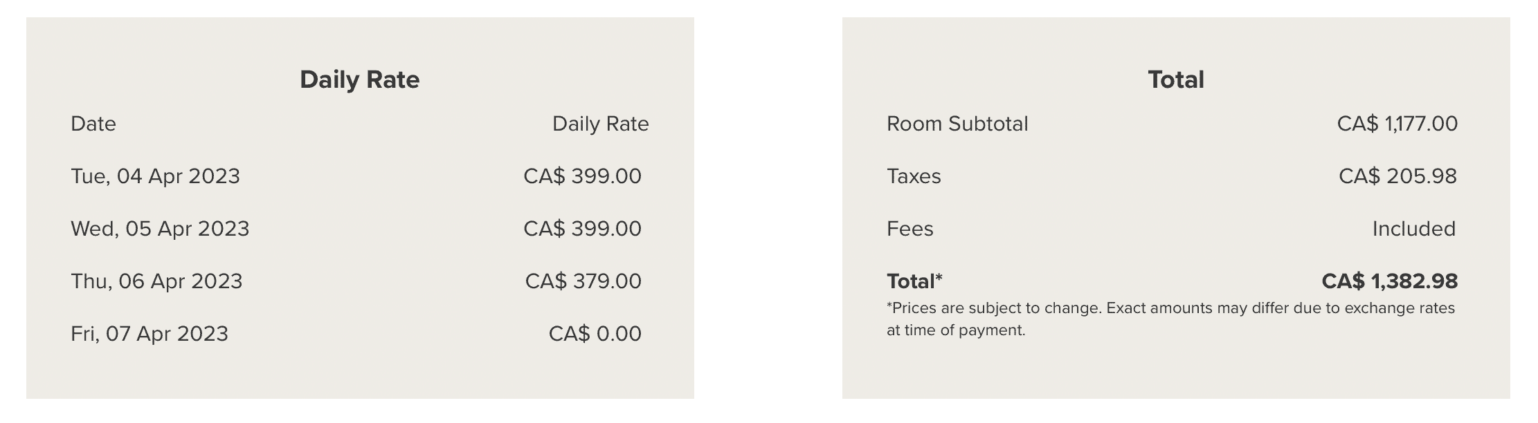1538x423 pixels.
Task: Click the bold Daily Rate panel heading
Action: 359,79
